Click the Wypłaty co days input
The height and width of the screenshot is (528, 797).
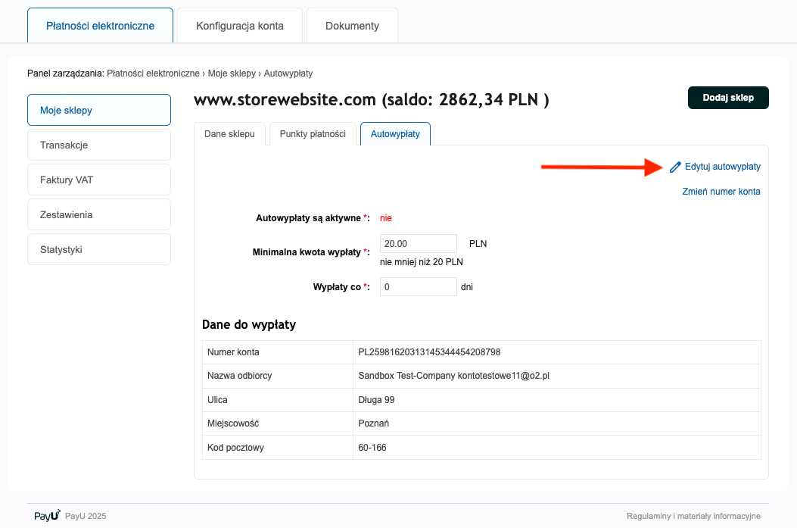418,287
